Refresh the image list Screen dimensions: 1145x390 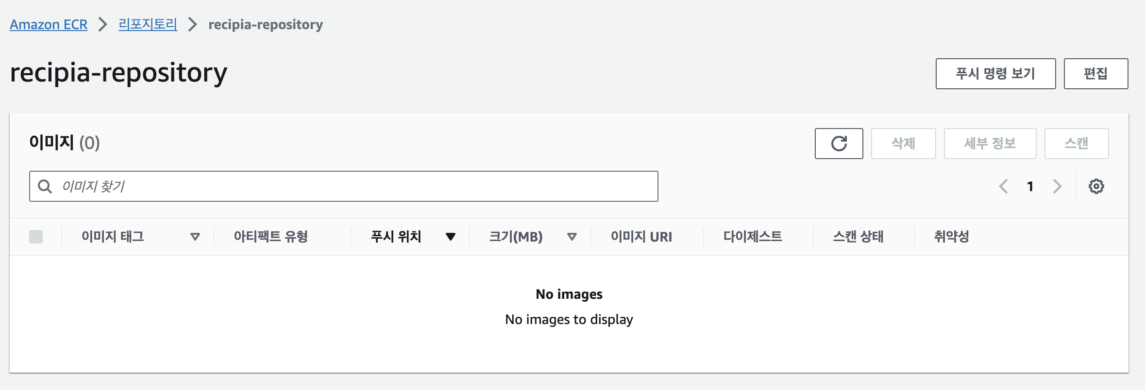pyautogui.click(x=839, y=143)
